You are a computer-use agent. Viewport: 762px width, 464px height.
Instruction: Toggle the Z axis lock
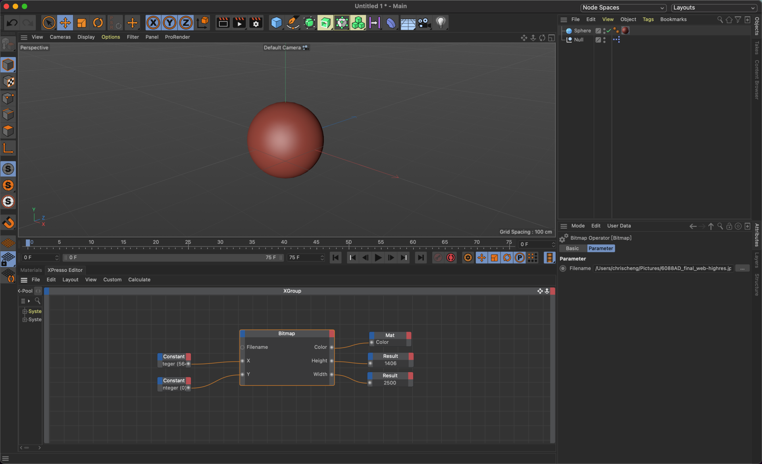pyautogui.click(x=186, y=23)
